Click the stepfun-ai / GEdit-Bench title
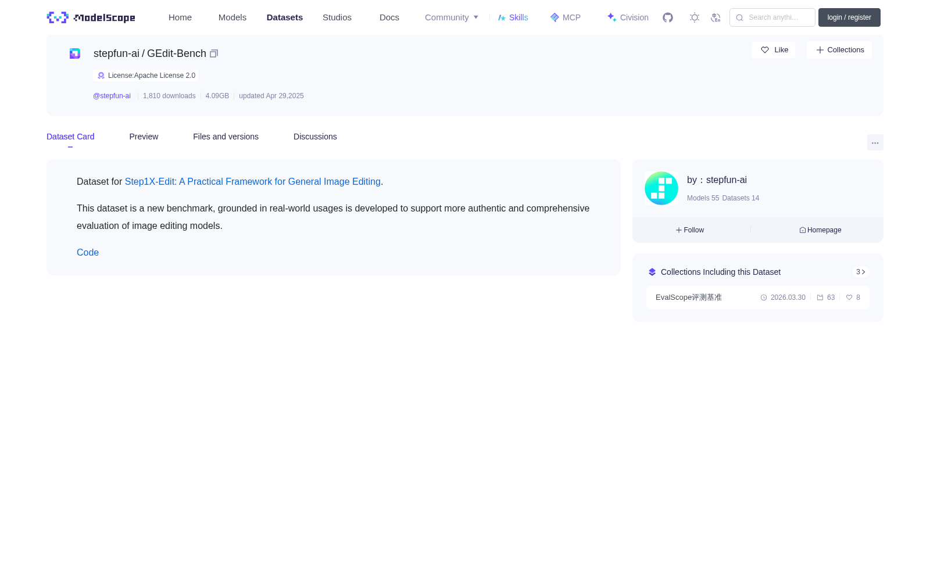 (x=150, y=53)
